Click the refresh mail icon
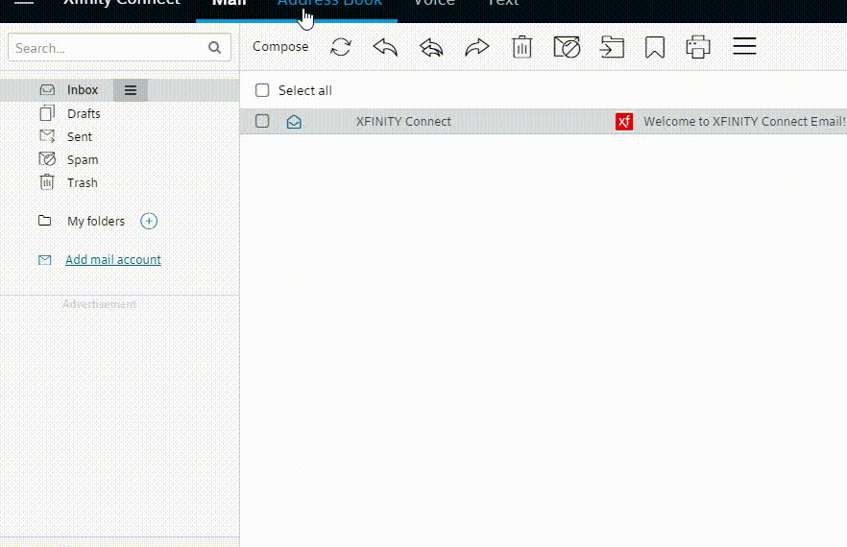 click(341, 47)
